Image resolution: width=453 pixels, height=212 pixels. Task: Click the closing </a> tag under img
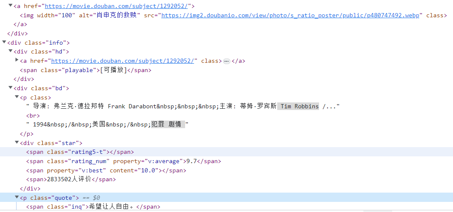pyautogui.click(x=20, y=24)
